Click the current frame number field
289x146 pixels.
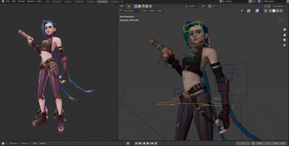pyautogui.click(x=243, y=143)
